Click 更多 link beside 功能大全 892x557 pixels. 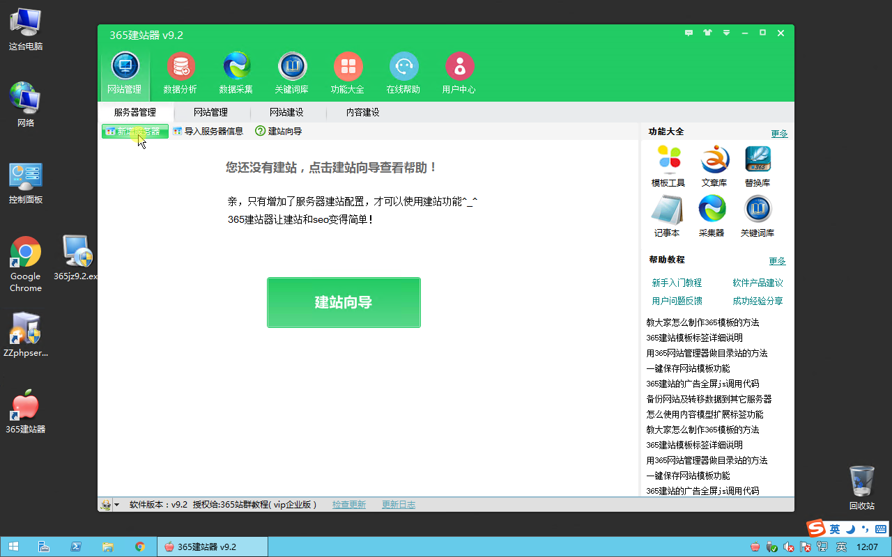point(779,134)
